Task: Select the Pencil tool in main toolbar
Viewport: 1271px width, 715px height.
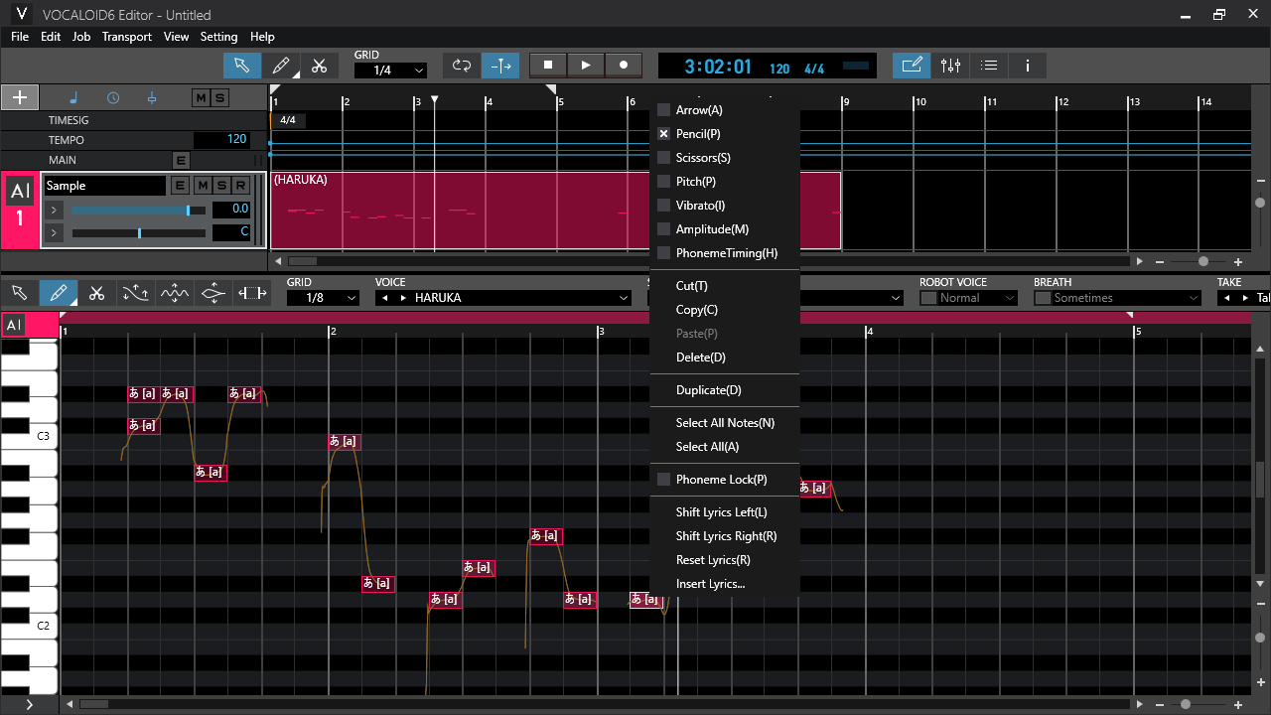Action: pos(281,66)
